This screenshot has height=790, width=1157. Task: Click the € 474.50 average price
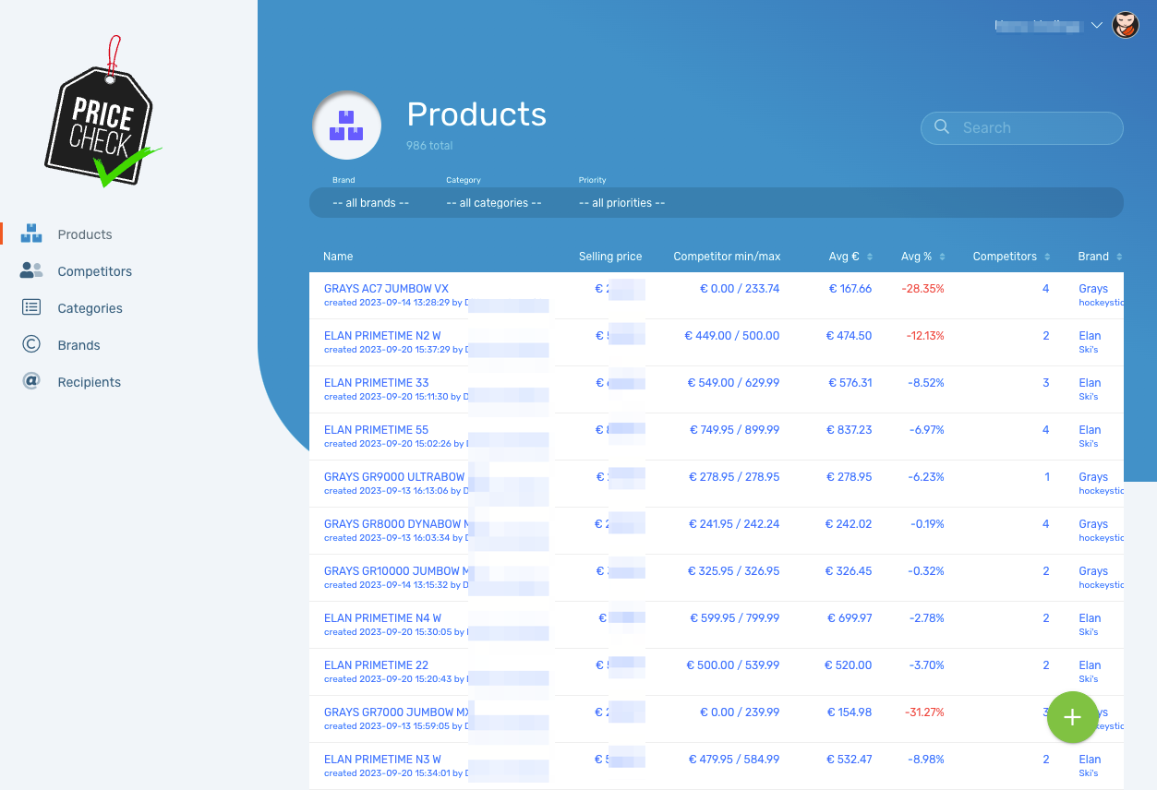[x=849, y=336]
